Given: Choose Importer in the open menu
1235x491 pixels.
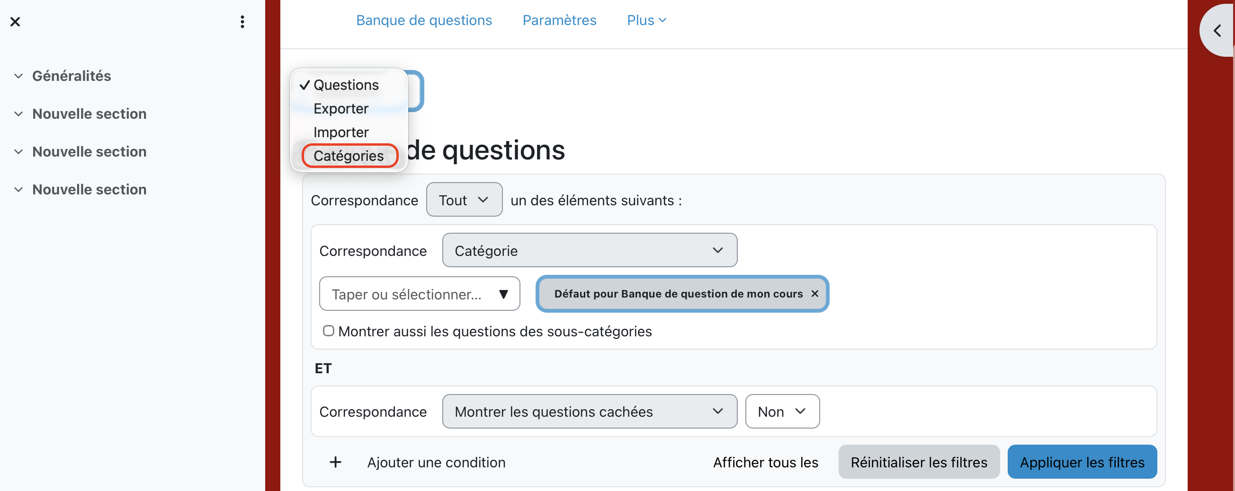Looking at the screenshot, I should pos(341,132).
